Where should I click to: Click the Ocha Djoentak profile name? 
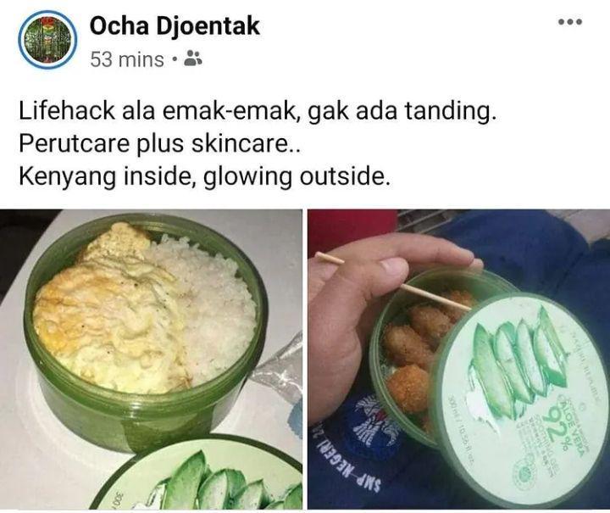click(x=175, y=26)
